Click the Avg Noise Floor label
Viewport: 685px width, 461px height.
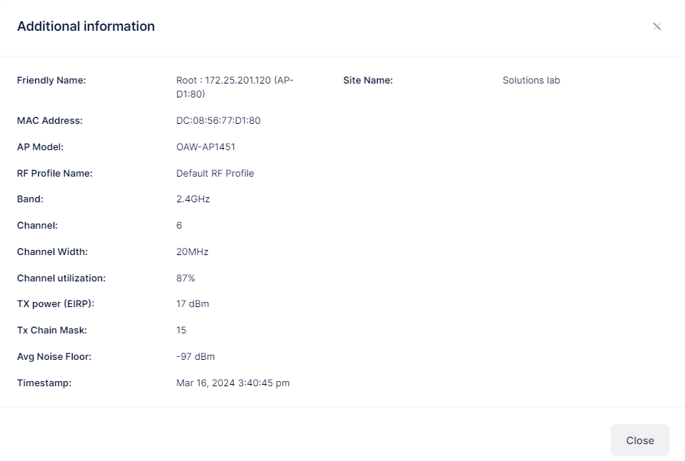coord(54,357)
